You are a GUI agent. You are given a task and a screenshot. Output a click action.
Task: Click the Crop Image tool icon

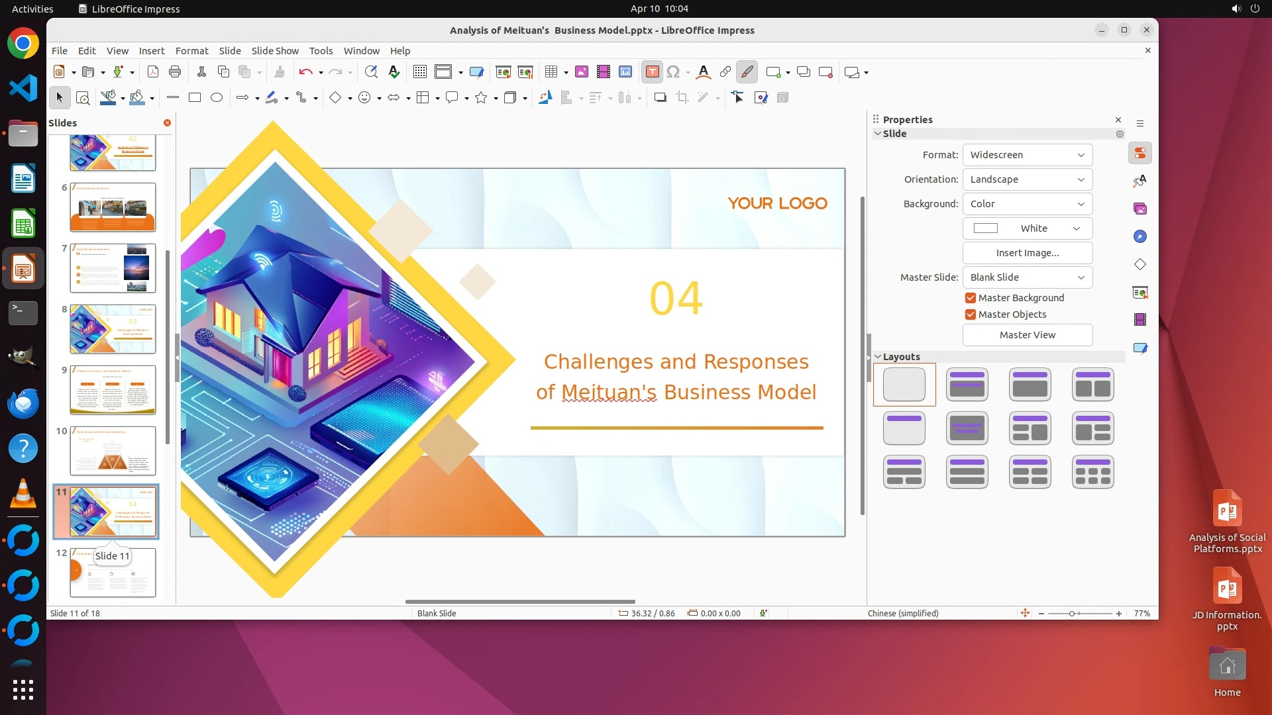coord(682,98)
